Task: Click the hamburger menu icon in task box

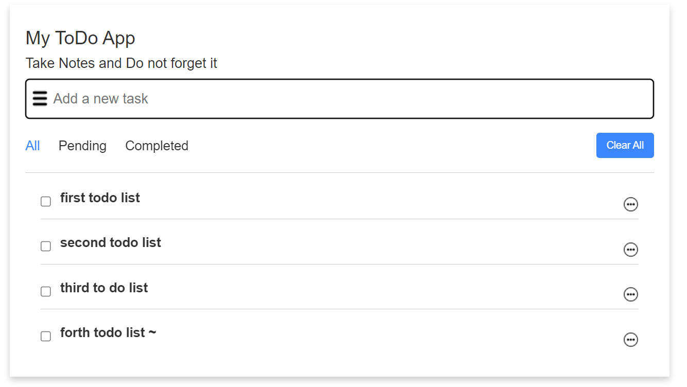Action: (40, 98)
